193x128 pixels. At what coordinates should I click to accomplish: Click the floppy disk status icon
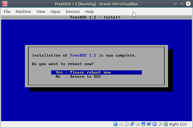pos(126,124)
